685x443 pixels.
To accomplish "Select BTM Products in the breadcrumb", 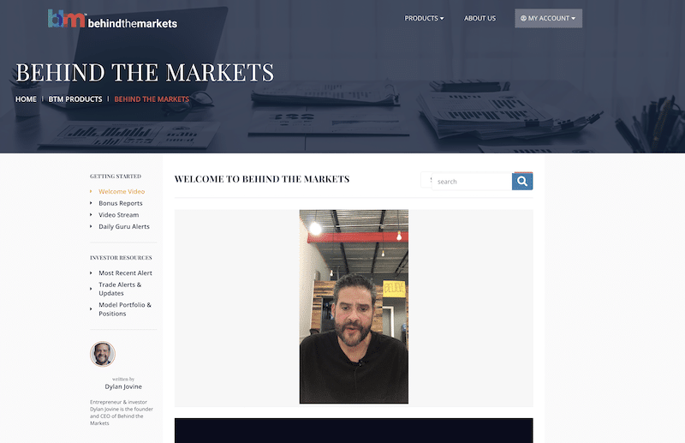I will pos(75,99).
